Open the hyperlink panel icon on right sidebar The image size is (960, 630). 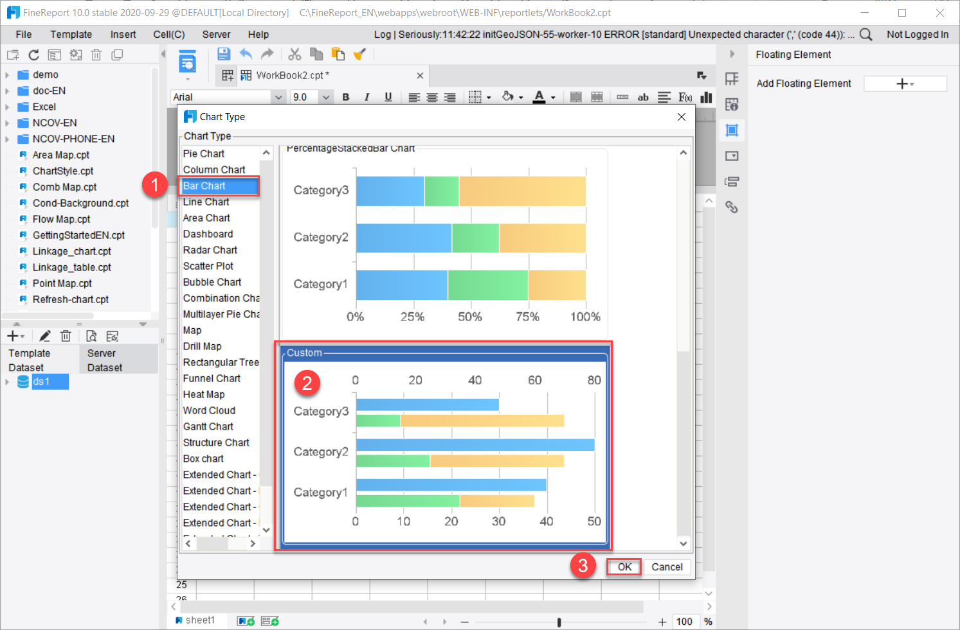click(x=732, y=207)
